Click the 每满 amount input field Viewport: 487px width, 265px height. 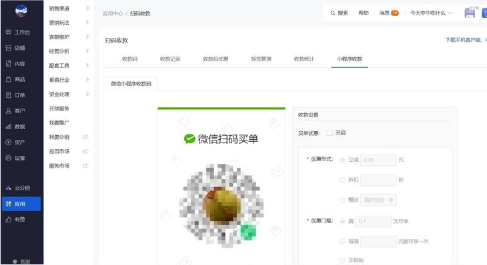tap(378, 242)
